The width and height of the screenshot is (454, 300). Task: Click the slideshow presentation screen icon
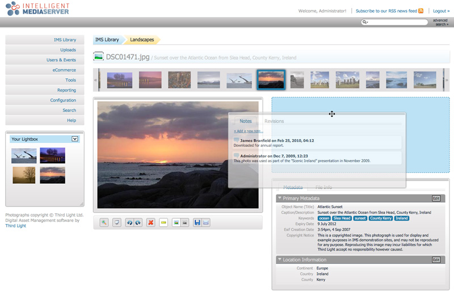click(x=117, y=222)
